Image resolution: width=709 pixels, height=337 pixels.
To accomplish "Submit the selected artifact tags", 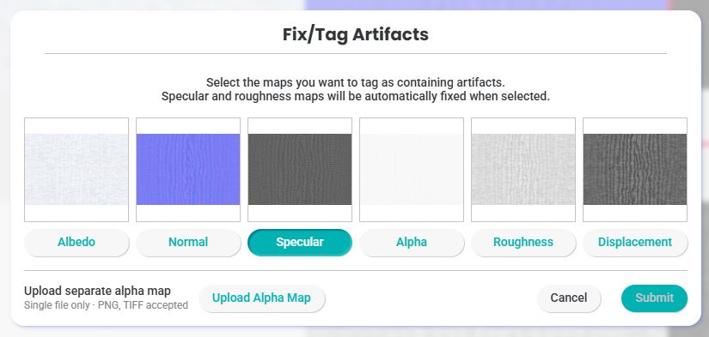I will [x=654, y=298].
